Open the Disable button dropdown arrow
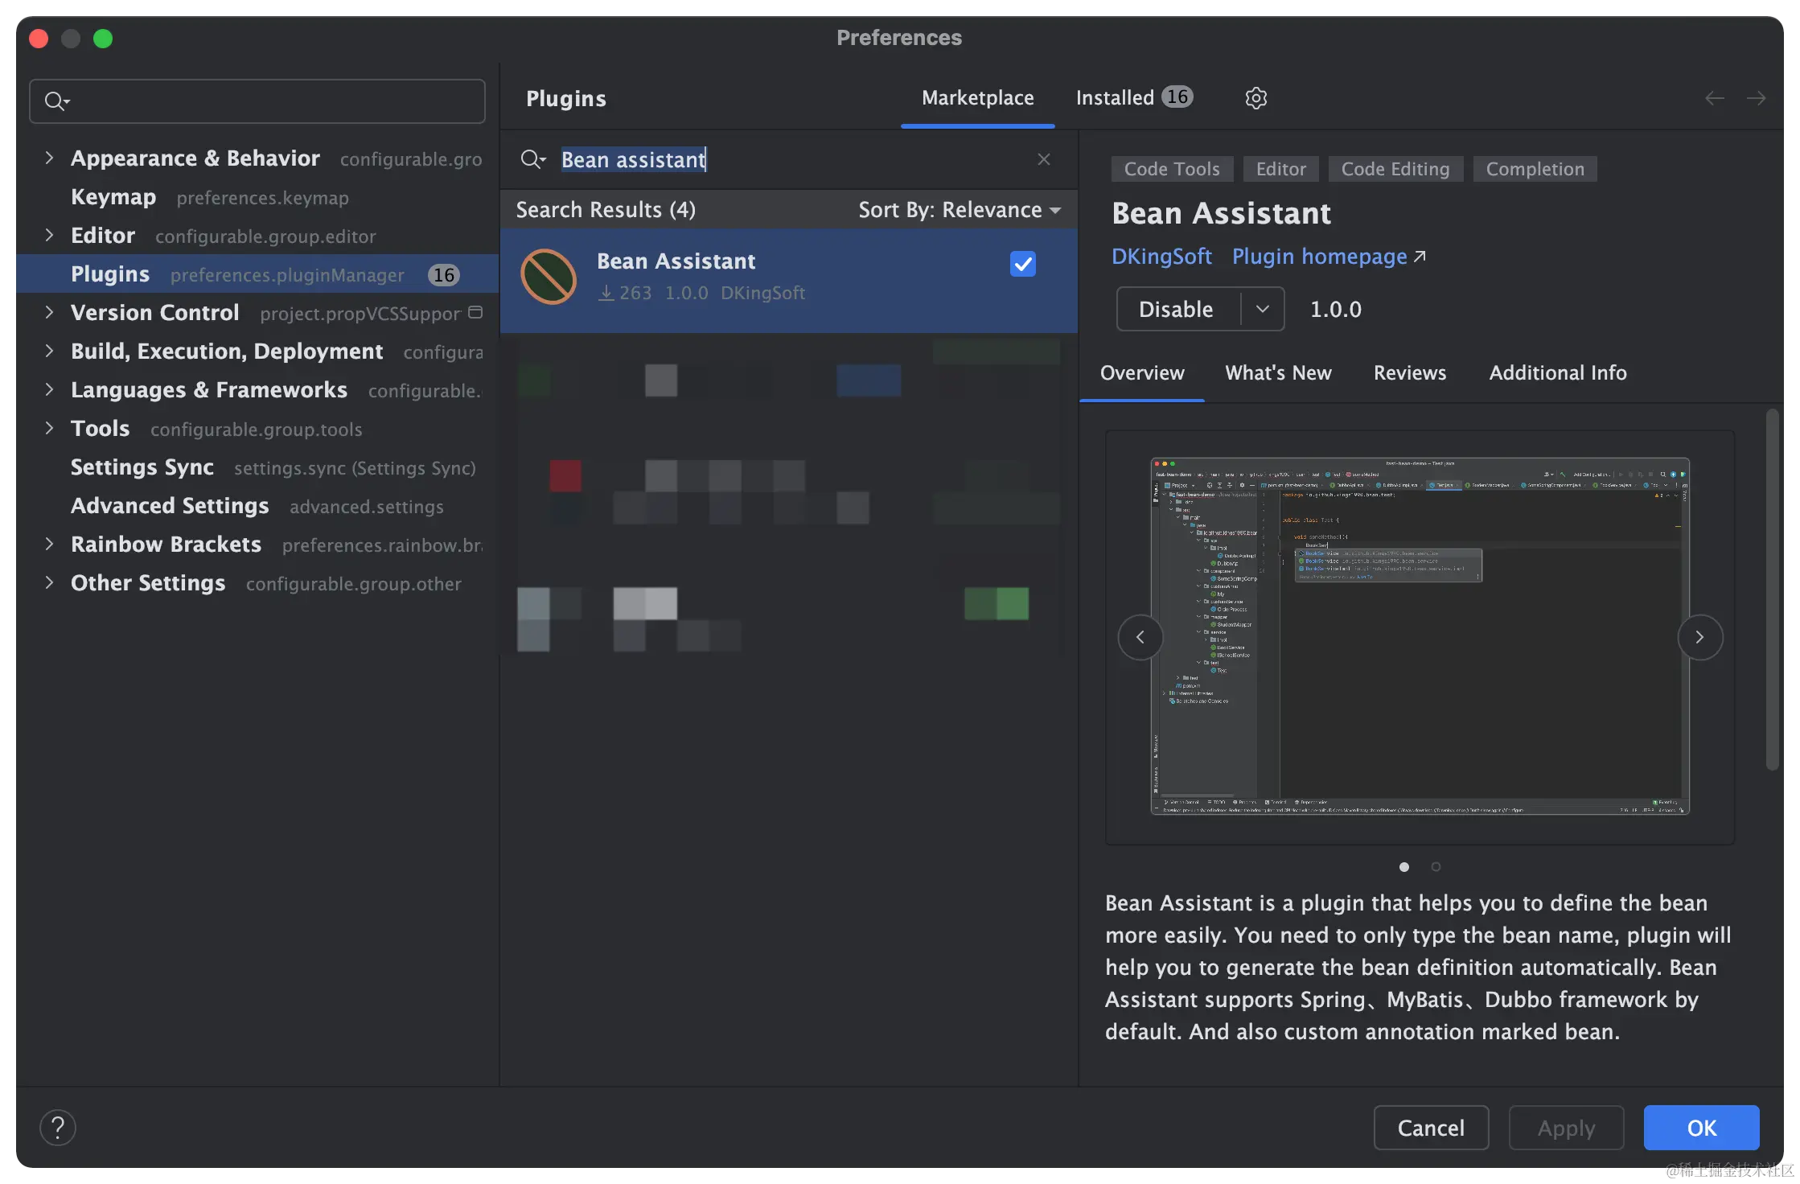This screenshot has height=1184, width=1800. (1262, 309)
